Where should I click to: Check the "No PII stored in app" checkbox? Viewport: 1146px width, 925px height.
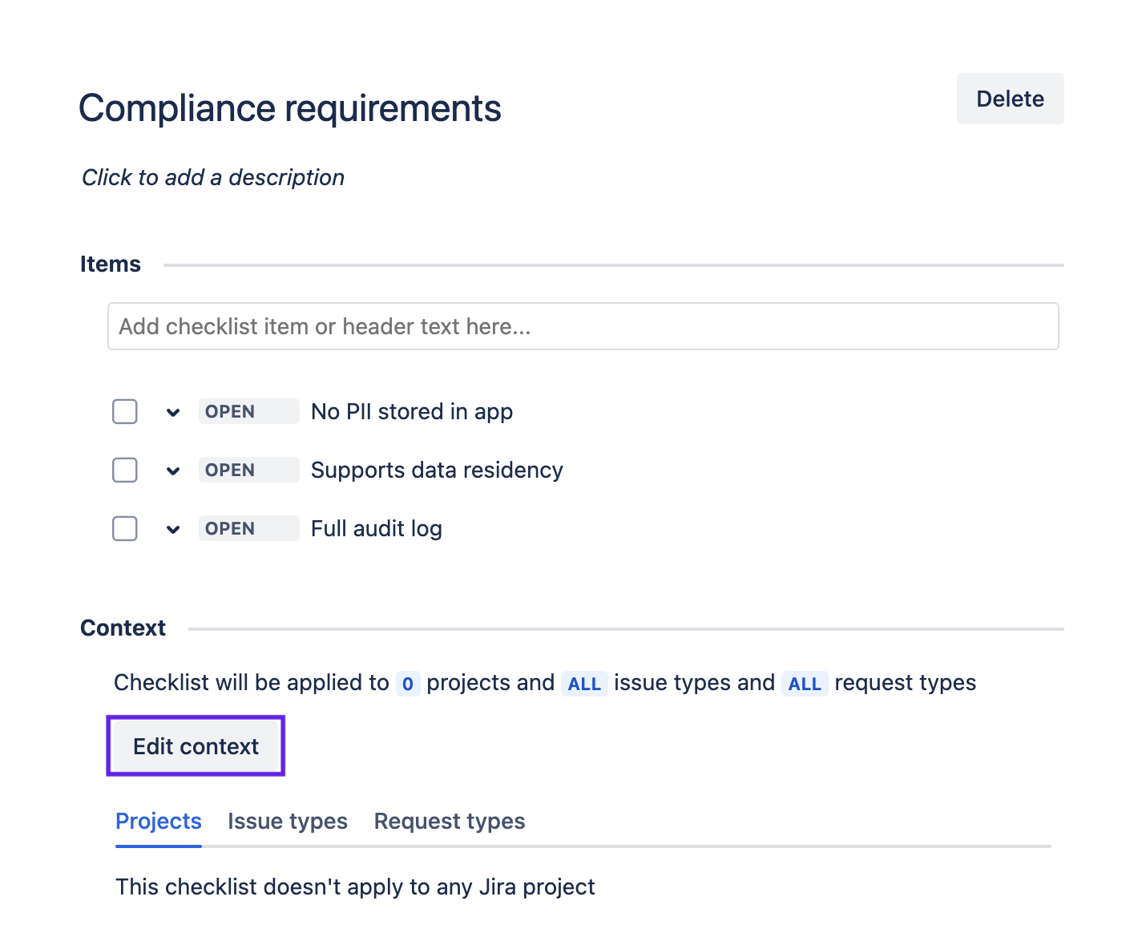pyautogui.click(x=125, y=411)
